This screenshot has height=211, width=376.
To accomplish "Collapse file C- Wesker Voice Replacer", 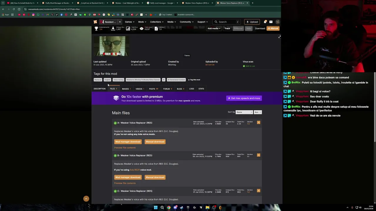I will pos(258,191).
